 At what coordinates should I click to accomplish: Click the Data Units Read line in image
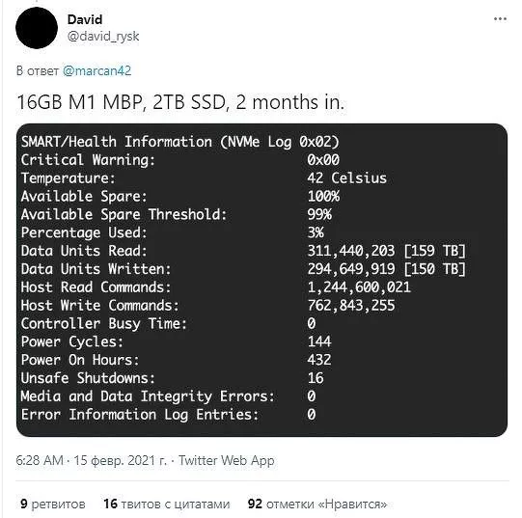click(243, 251)
